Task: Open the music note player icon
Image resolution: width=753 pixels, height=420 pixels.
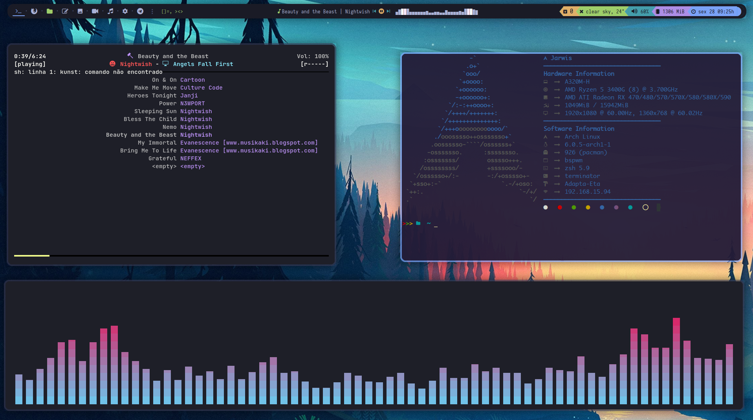Action: tap(110, 11)
